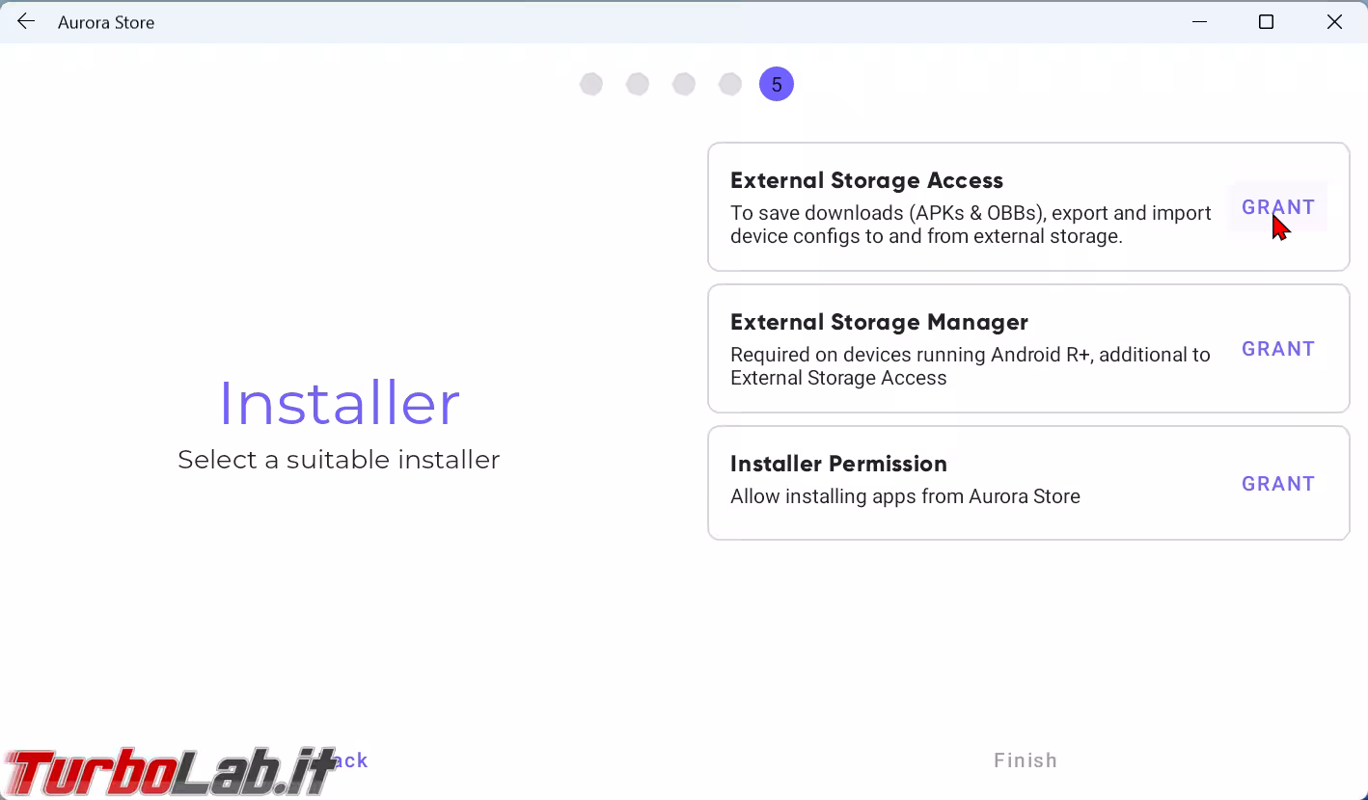
Task: Minimize the Aurora Store window
Action: [x=1200, y=22]
